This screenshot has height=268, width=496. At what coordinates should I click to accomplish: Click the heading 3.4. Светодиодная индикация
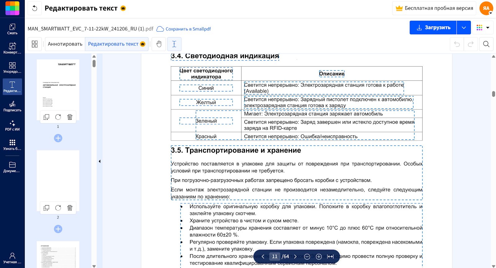click(x=225, y=56)
